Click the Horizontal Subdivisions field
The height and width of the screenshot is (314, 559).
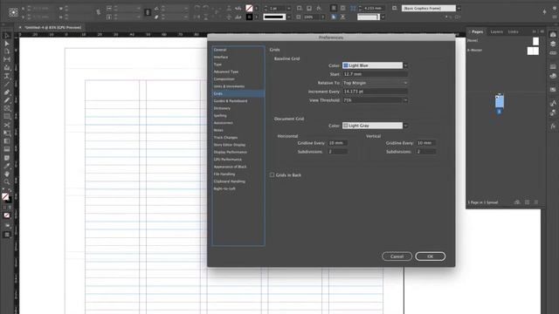(337, 152)
